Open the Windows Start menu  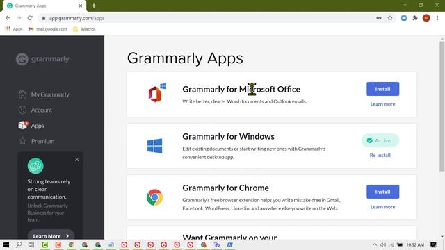(x=6, y=244)
